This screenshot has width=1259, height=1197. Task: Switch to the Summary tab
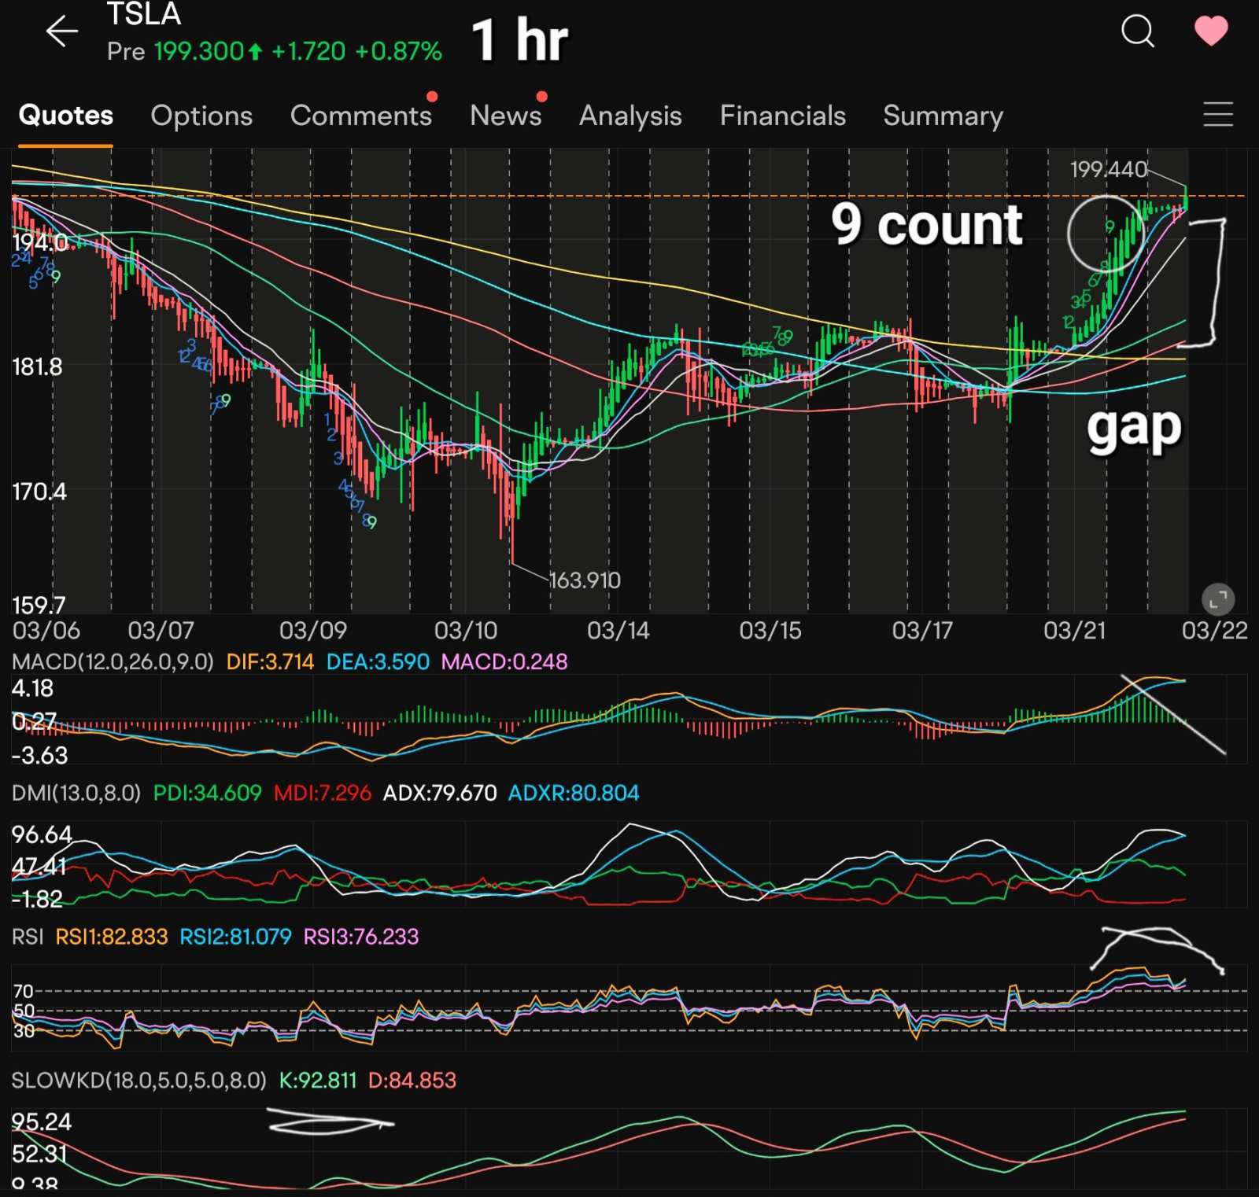pos(943,116)
